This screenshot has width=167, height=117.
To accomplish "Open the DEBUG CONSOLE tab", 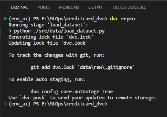I will click(130, 7).
